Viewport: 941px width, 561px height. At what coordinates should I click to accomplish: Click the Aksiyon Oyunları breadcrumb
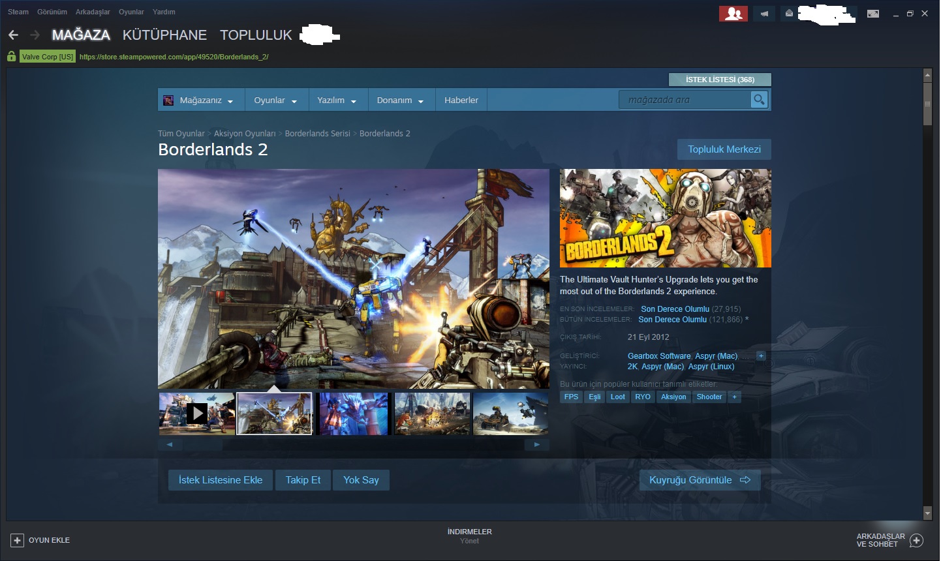pos(245,134)
